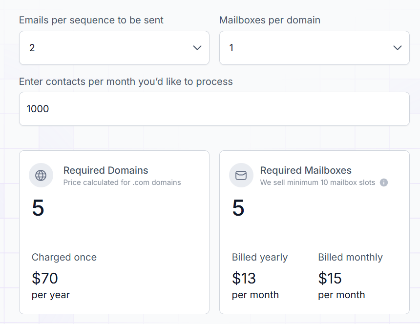
Task: Click the Required Domains heading
Action: 106,170
